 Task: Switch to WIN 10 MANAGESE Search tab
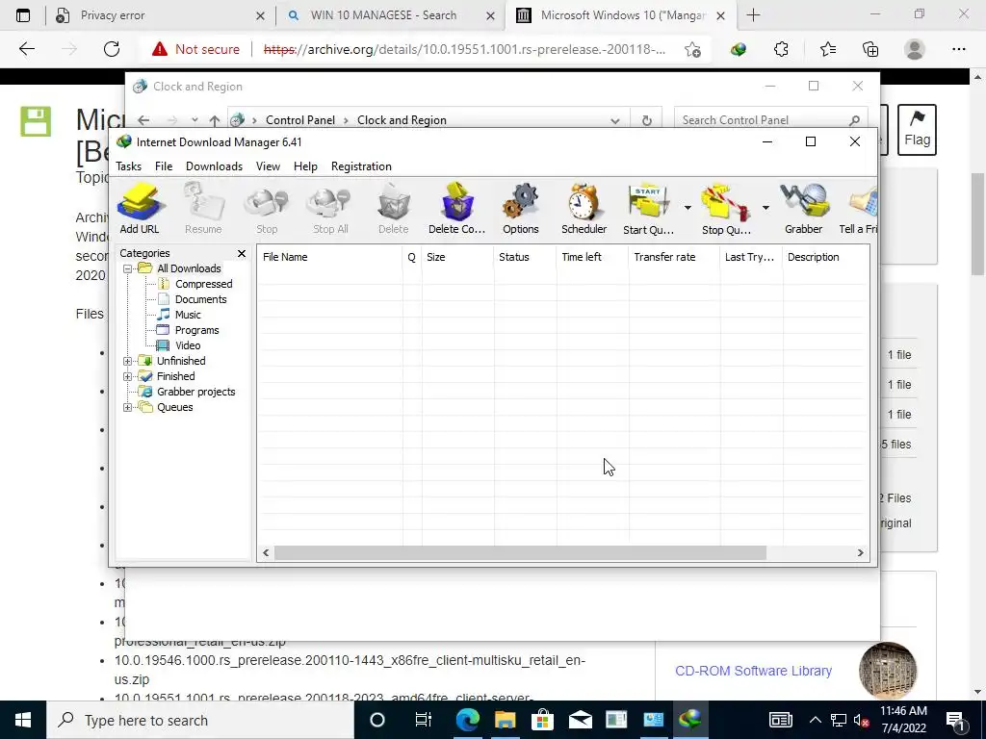coord(390,15)
